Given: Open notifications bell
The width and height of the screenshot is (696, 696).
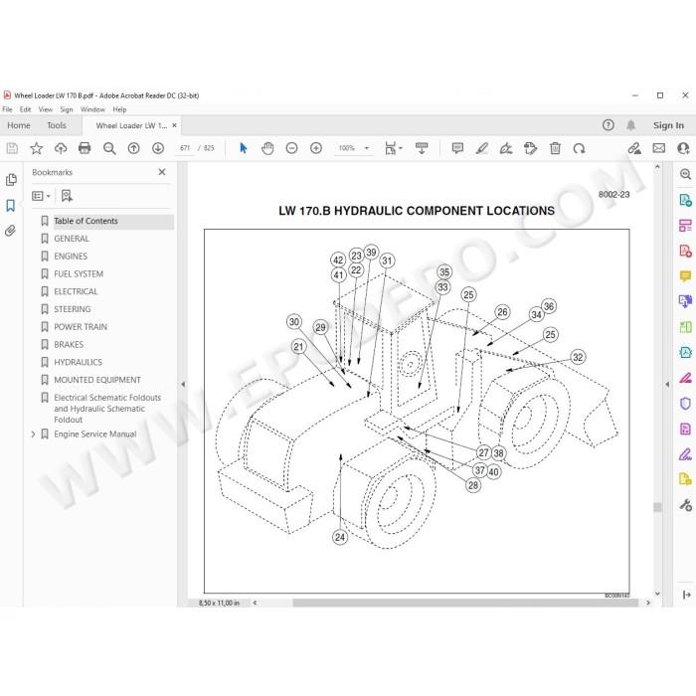Looking at the screenshot, I should 630,125.
